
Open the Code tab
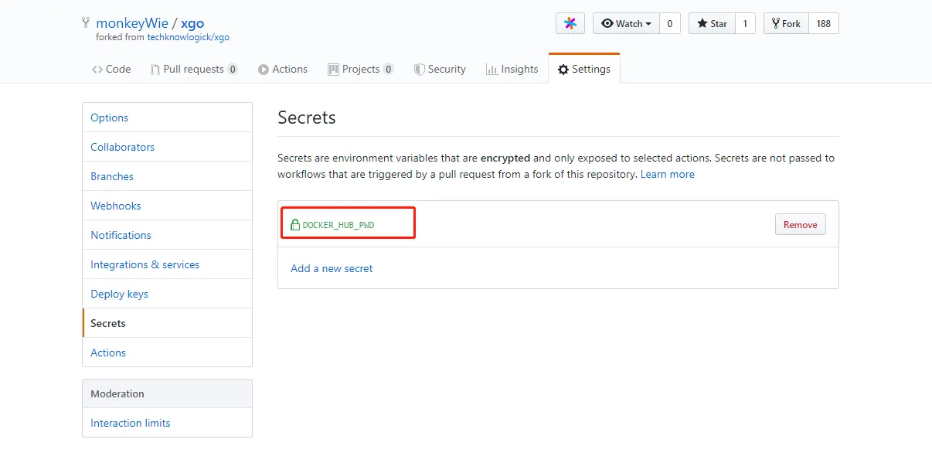111,69
